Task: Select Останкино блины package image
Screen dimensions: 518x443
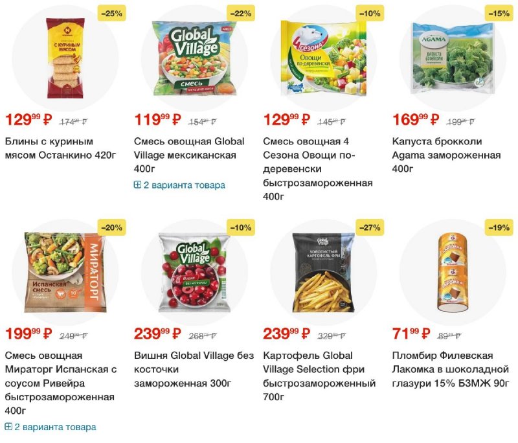Action: click(x=65, y=58)
